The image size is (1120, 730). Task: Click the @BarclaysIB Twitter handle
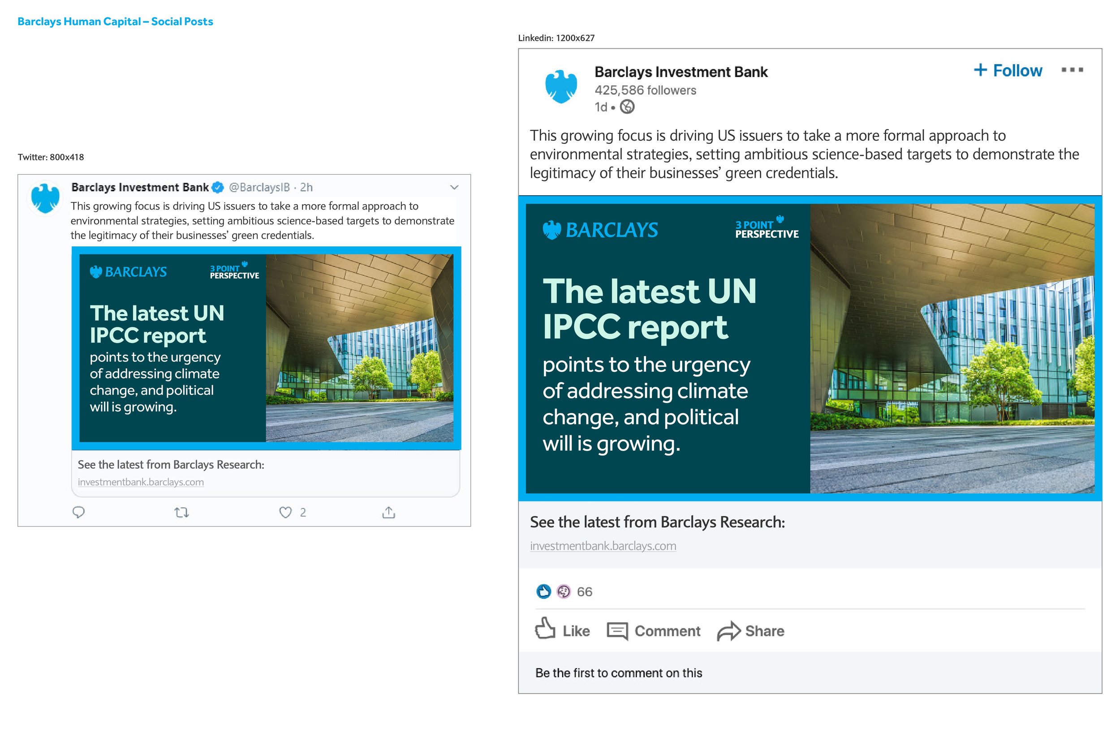click(259, 187)
